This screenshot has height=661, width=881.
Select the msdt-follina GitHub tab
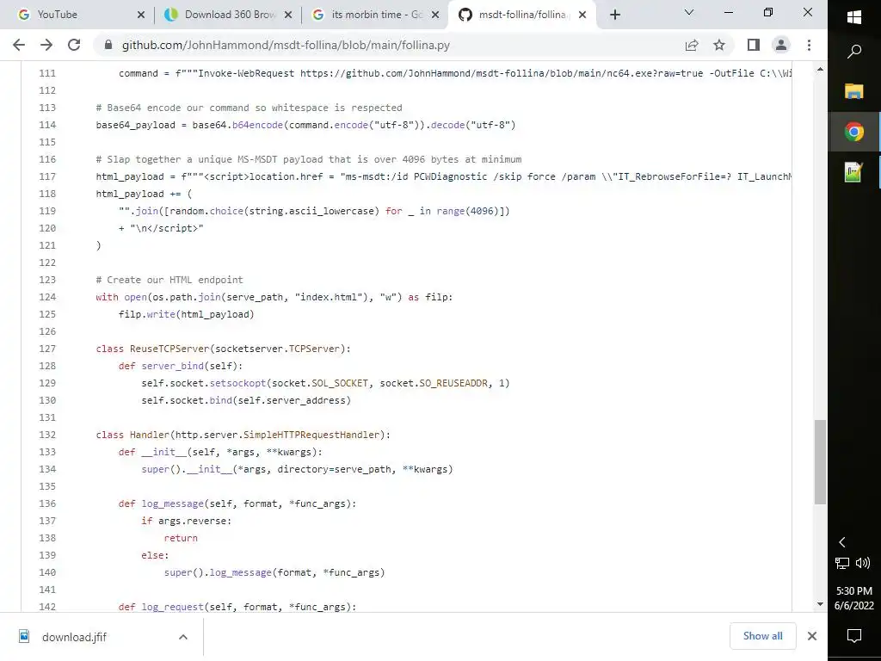click(522, 15)
